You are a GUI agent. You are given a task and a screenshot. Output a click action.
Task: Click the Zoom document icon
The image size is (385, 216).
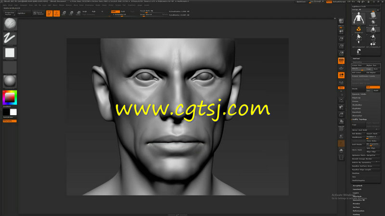point(341,39)
